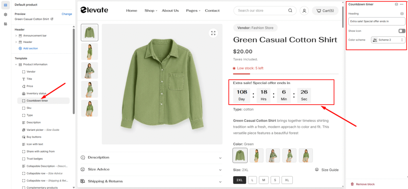Viewport: 408px width, 189px height.
Task: Open the Sections icon in left rail
Action: 6,5
